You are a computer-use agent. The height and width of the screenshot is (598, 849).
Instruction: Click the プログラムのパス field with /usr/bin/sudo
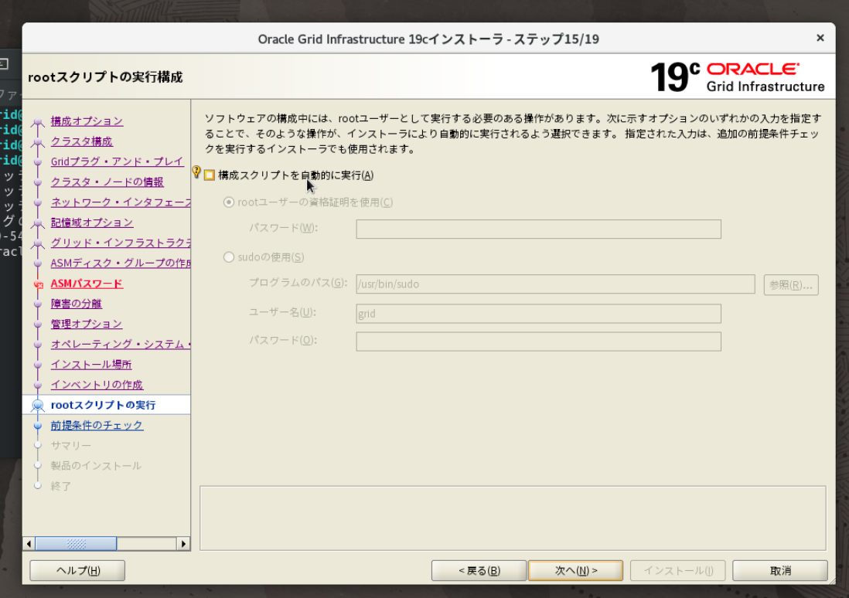[x=555, y=284]
